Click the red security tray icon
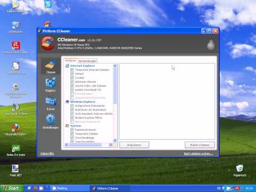The image size is (256, 192). pyautogui.click(x=237, y=188)
